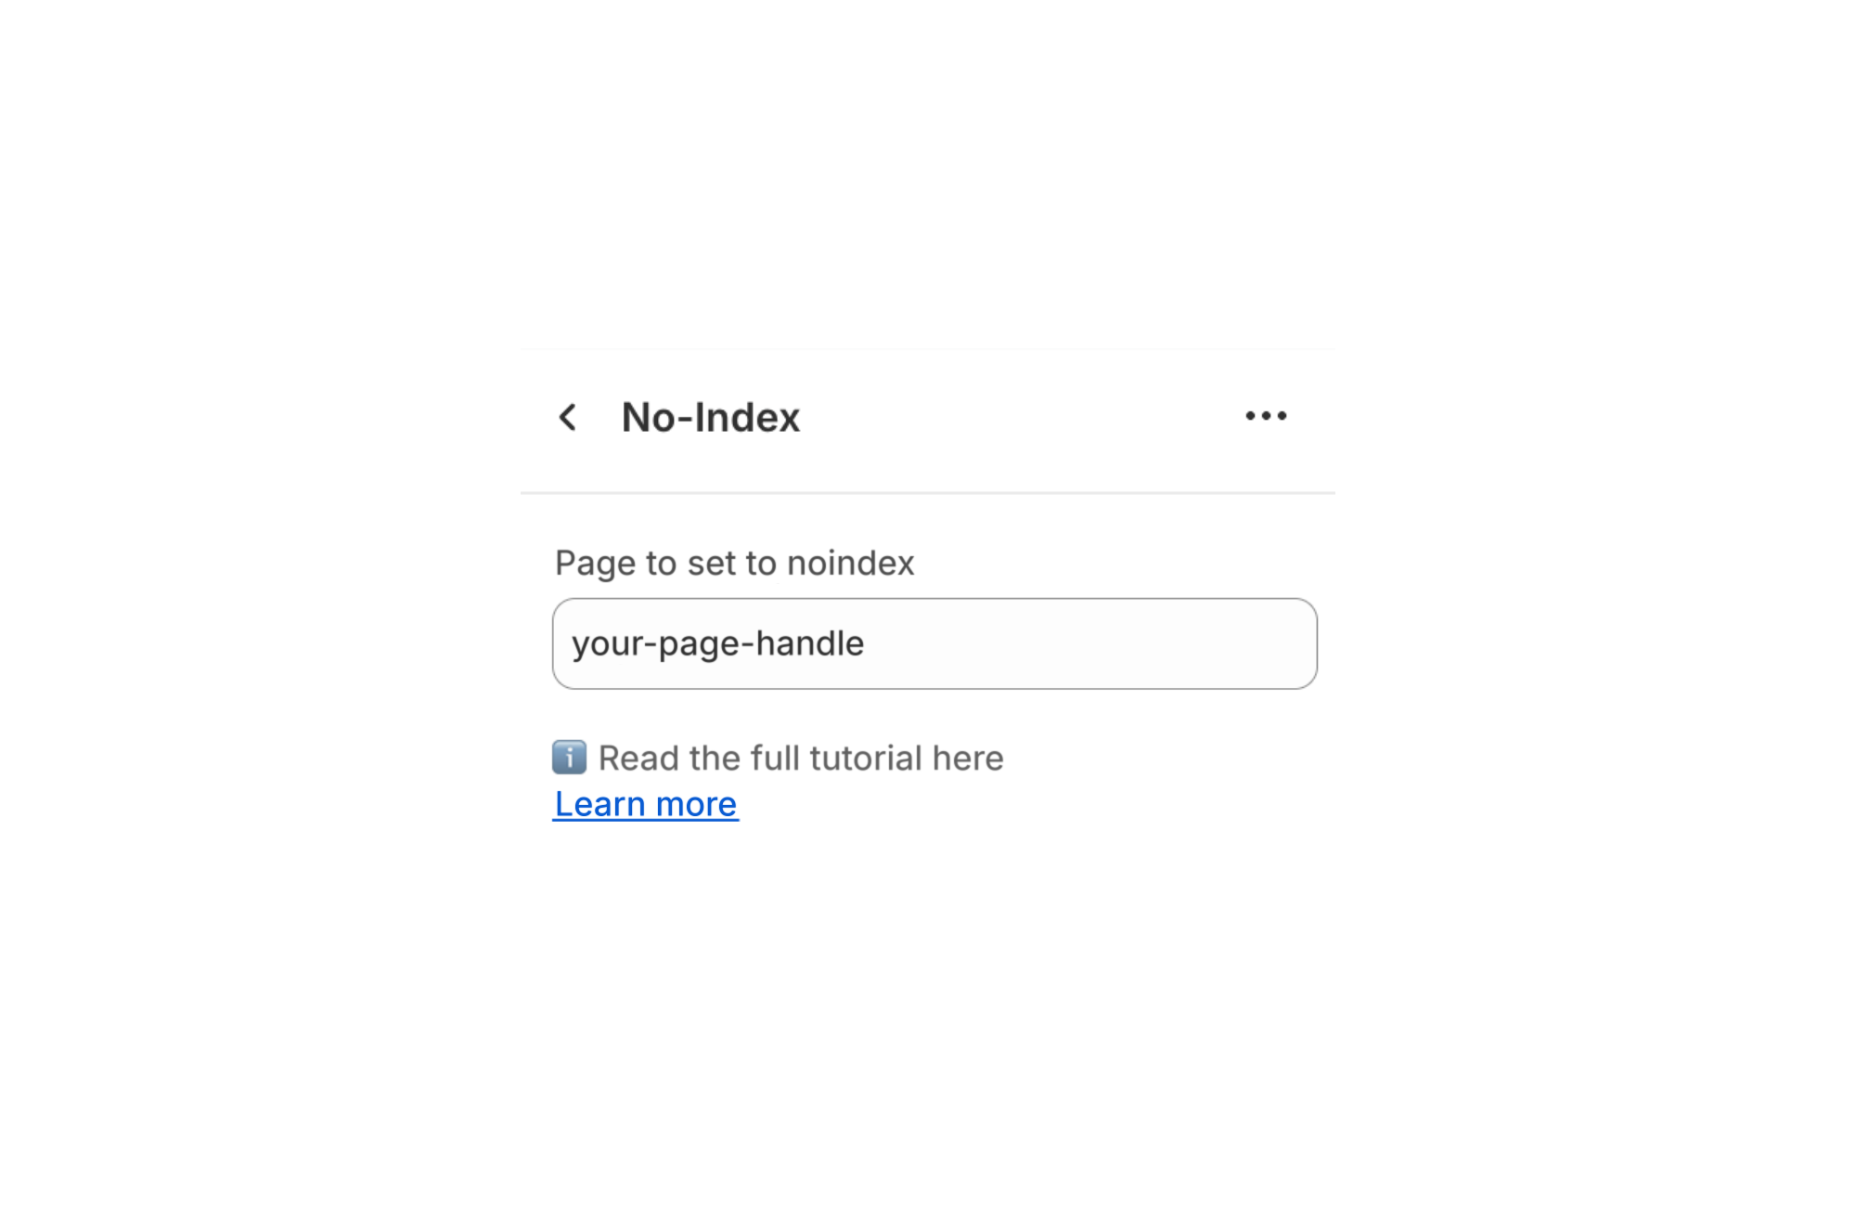1856x1207 pixels.
Task: Show block options with ellipsis icon
Action: point(1266,416)
